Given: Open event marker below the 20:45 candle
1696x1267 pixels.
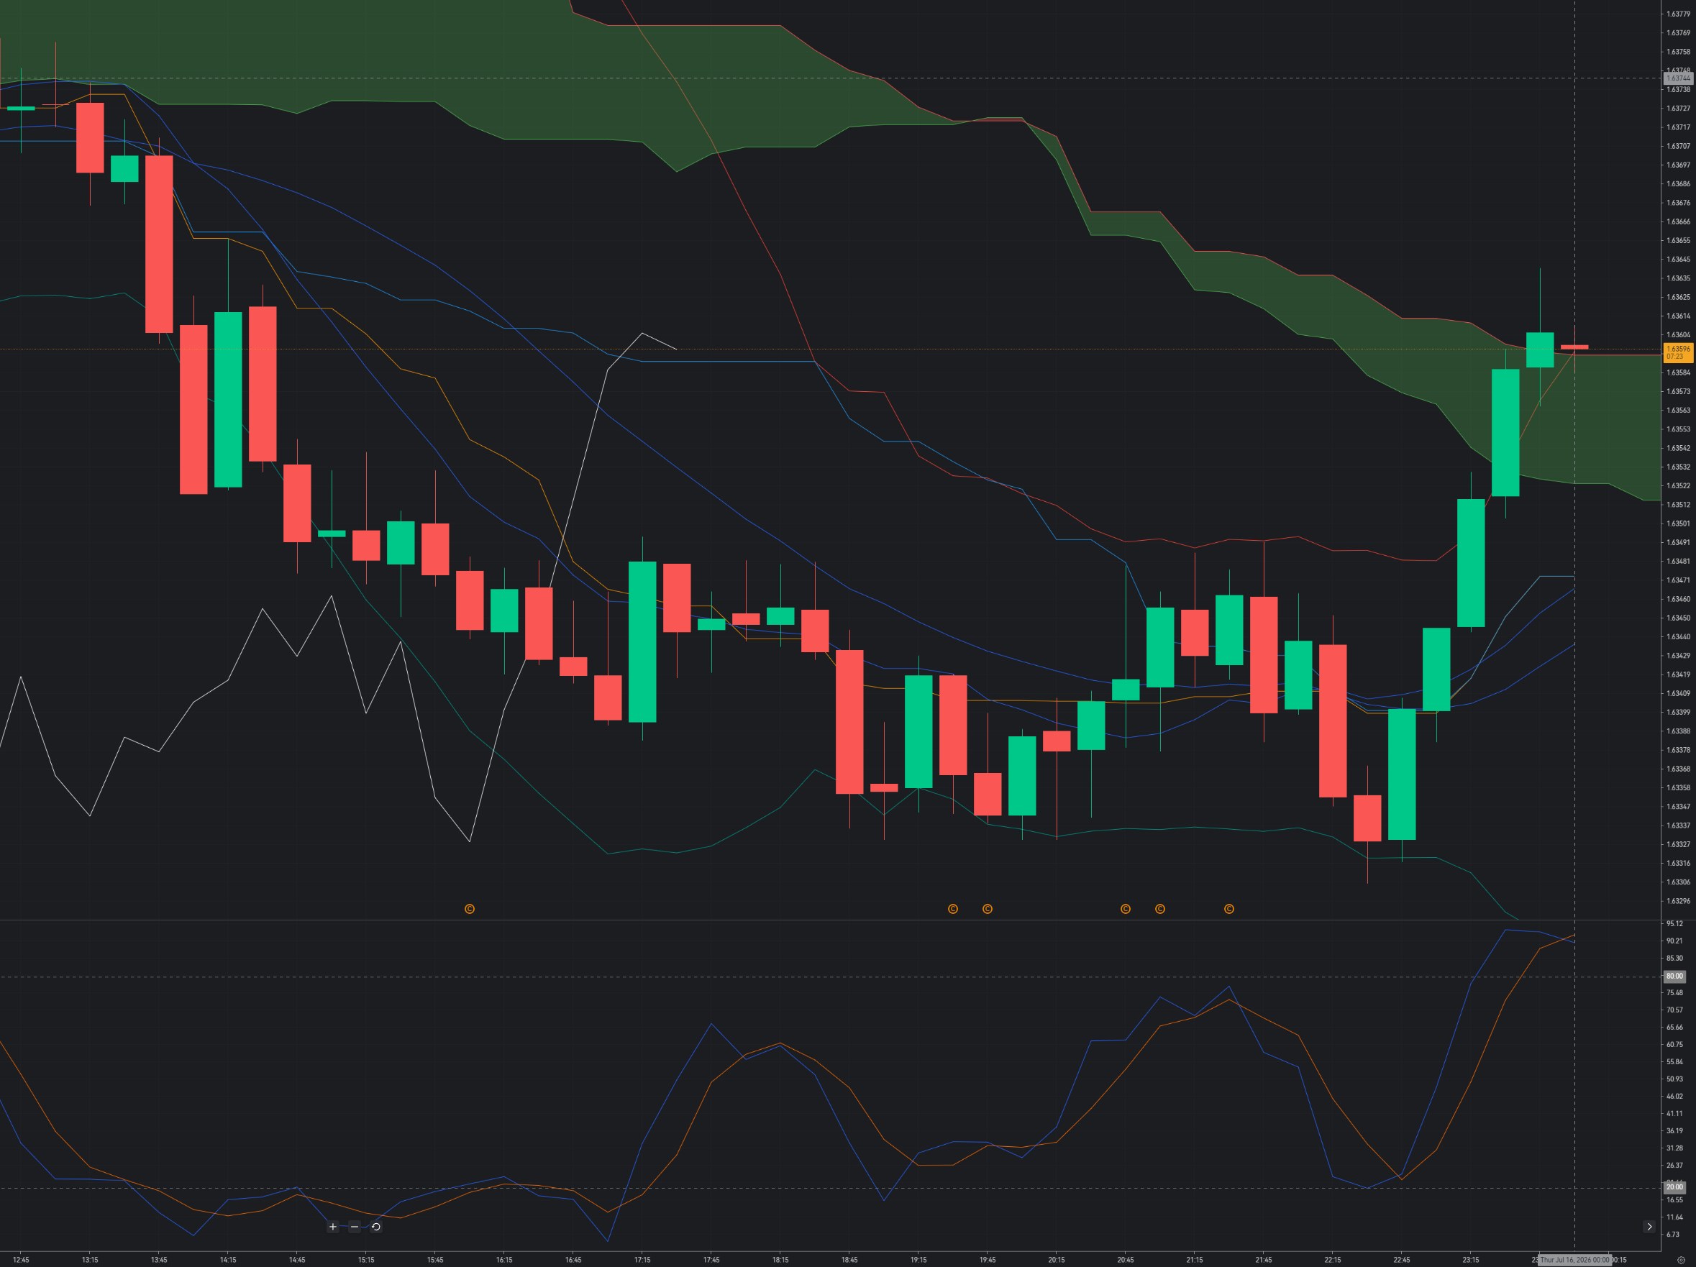Looking at the screenshot, I should click(x=1126, y=909).
